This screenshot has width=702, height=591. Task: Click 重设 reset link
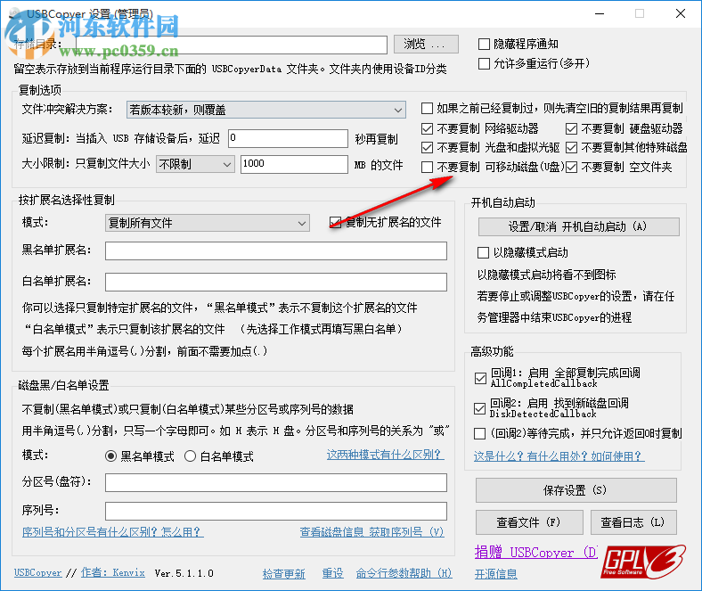(332, 573)
